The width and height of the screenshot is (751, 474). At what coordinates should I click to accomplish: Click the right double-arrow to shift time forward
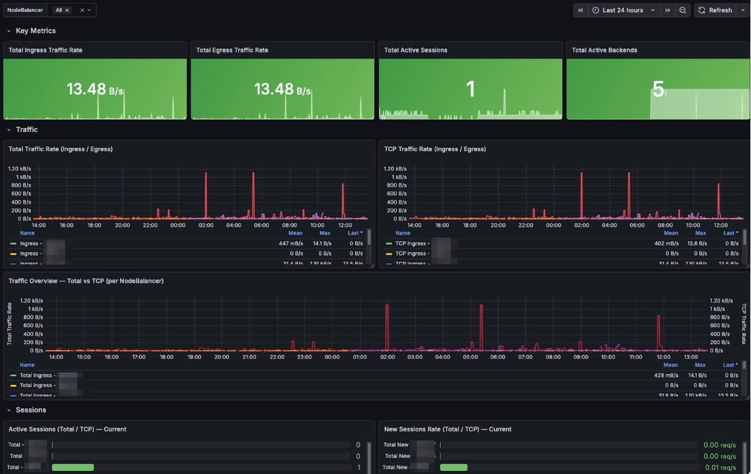click(667, 10)
